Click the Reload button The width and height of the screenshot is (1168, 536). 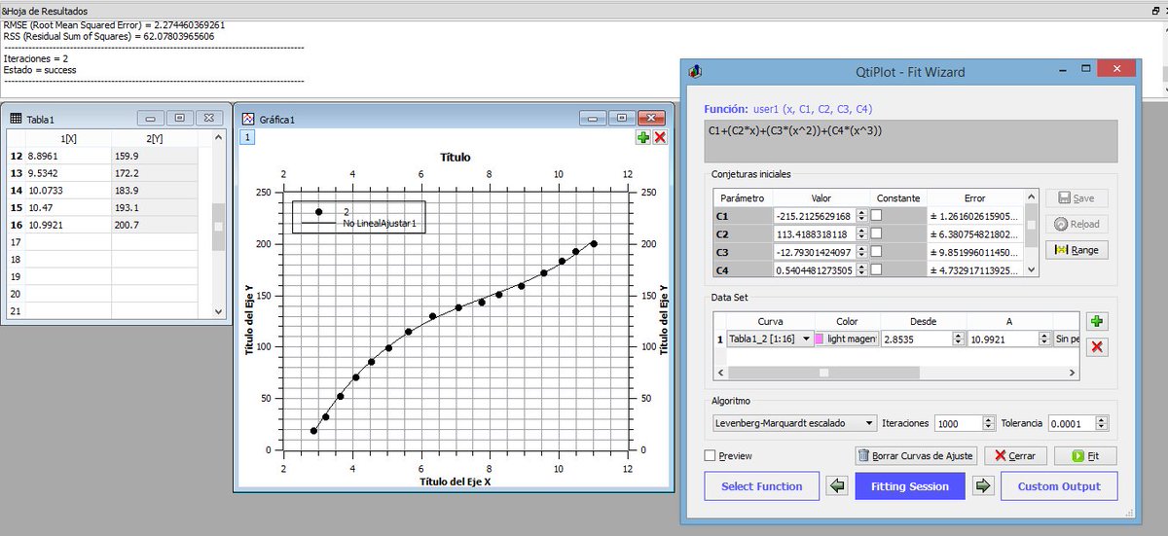point(1076,224)
